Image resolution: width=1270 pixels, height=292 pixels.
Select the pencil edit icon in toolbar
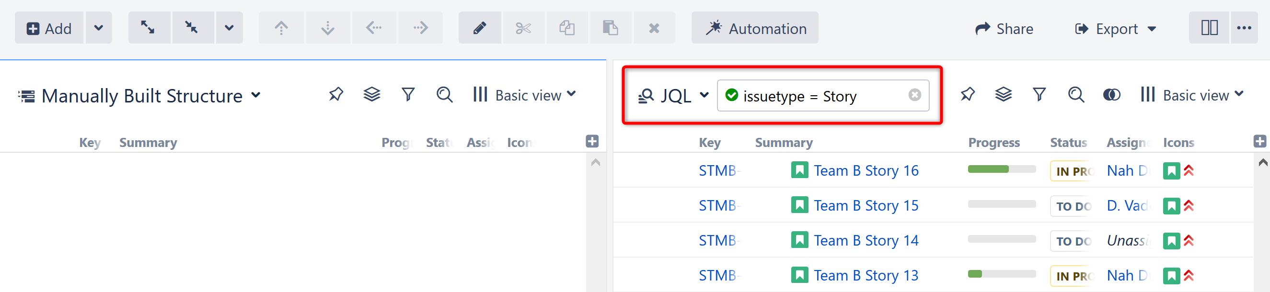tap(479, 28)
